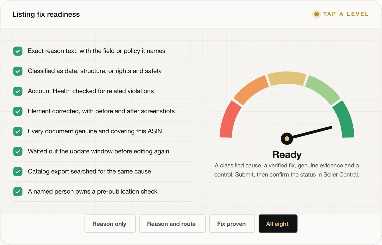
Task: Toggle the 'Classified as data, structure' checkbox
Action: tap(18, 71)
